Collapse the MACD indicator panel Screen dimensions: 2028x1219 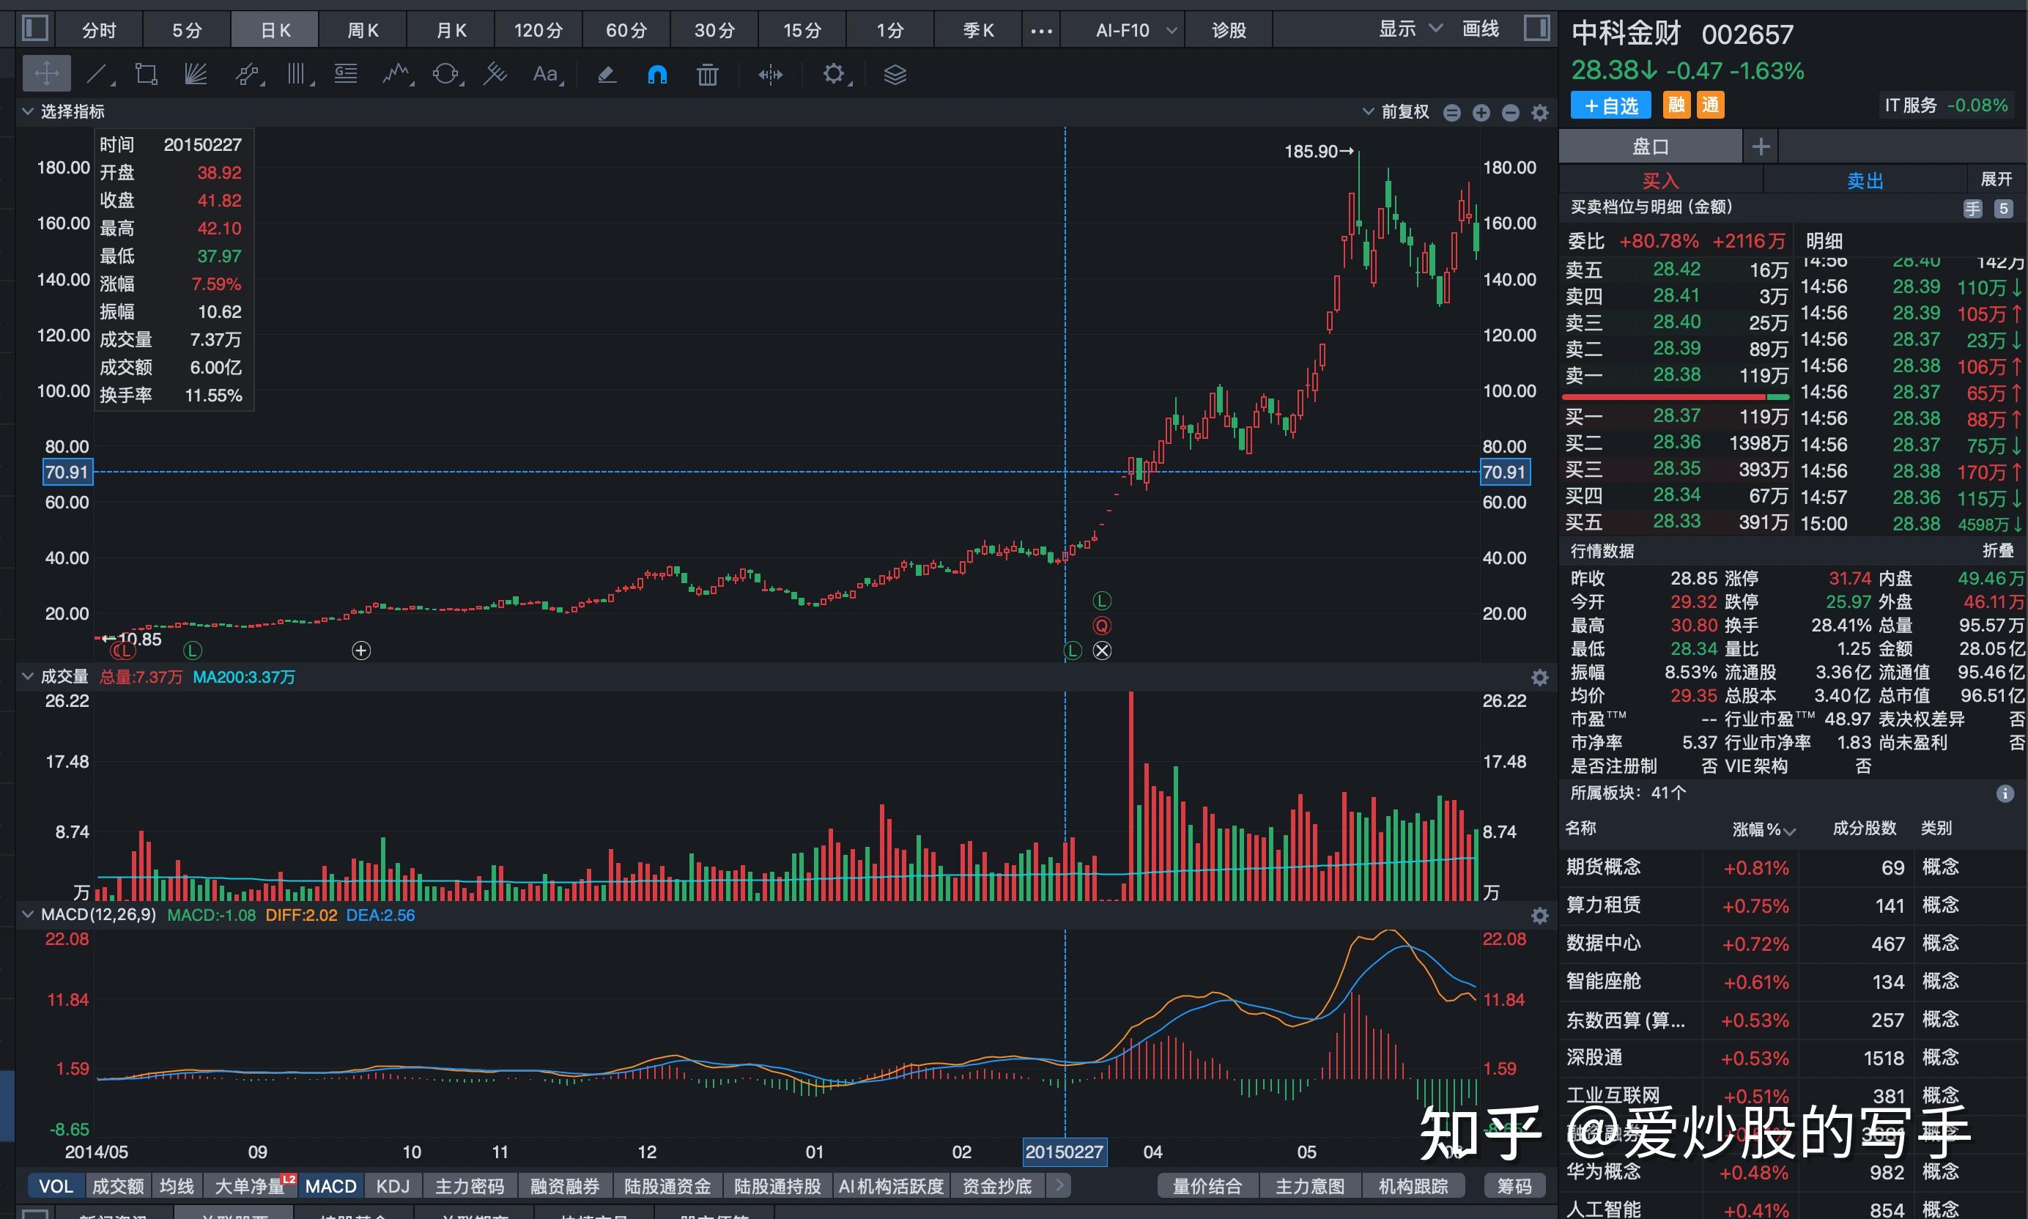[x=27, y=914]
